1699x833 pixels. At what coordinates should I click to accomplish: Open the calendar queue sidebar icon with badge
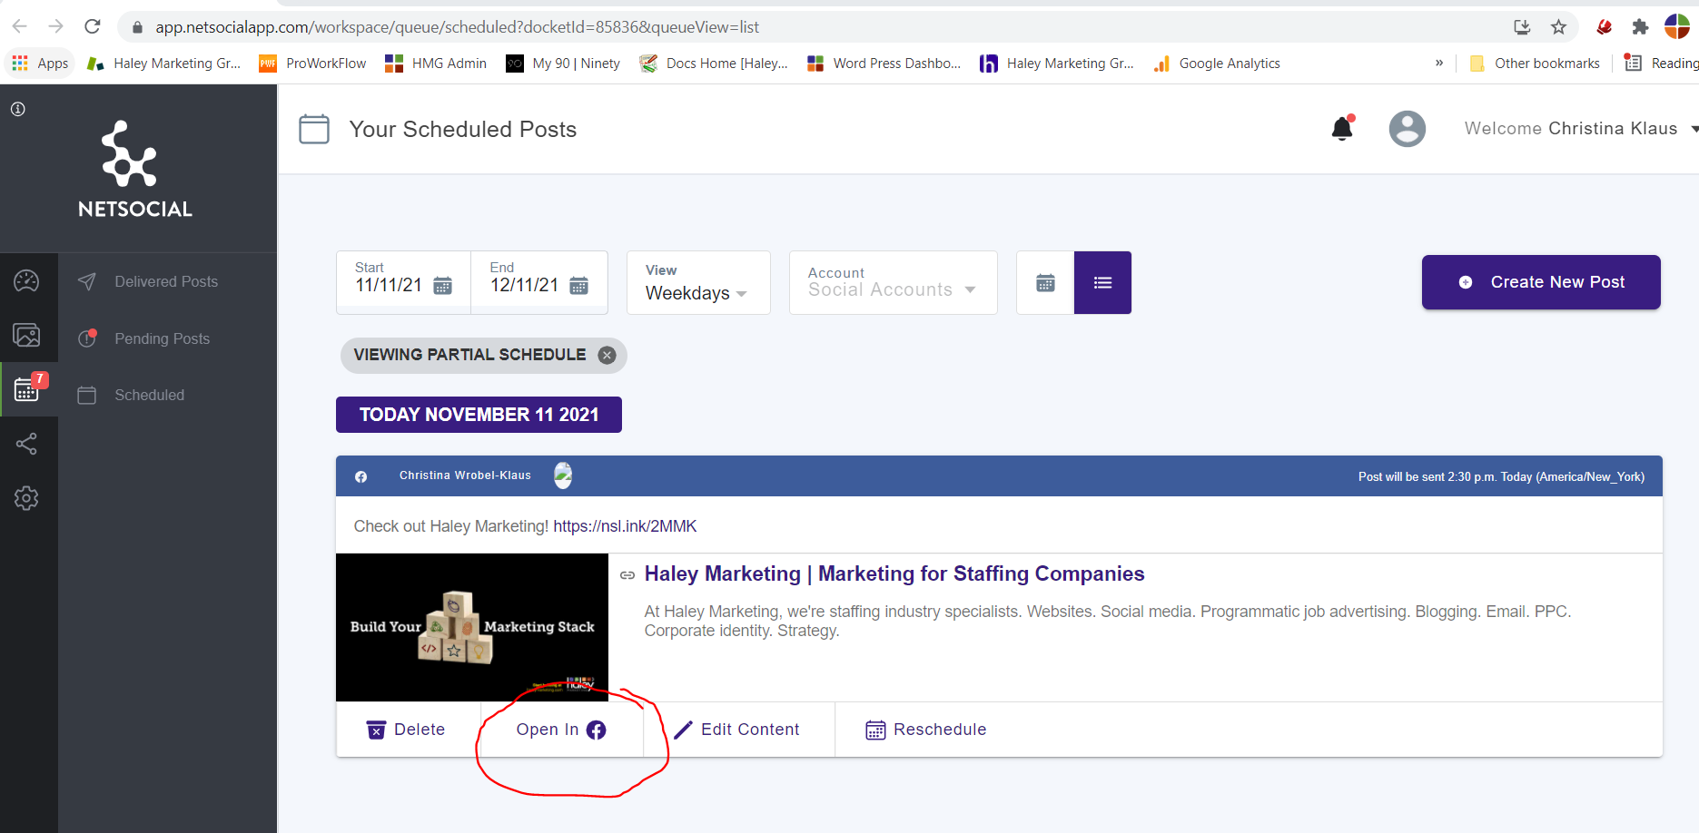point(28,389)
